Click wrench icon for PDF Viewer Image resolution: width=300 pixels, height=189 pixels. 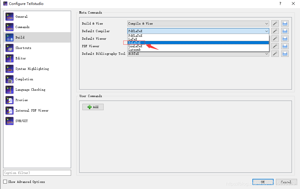(x=275, y=46)
